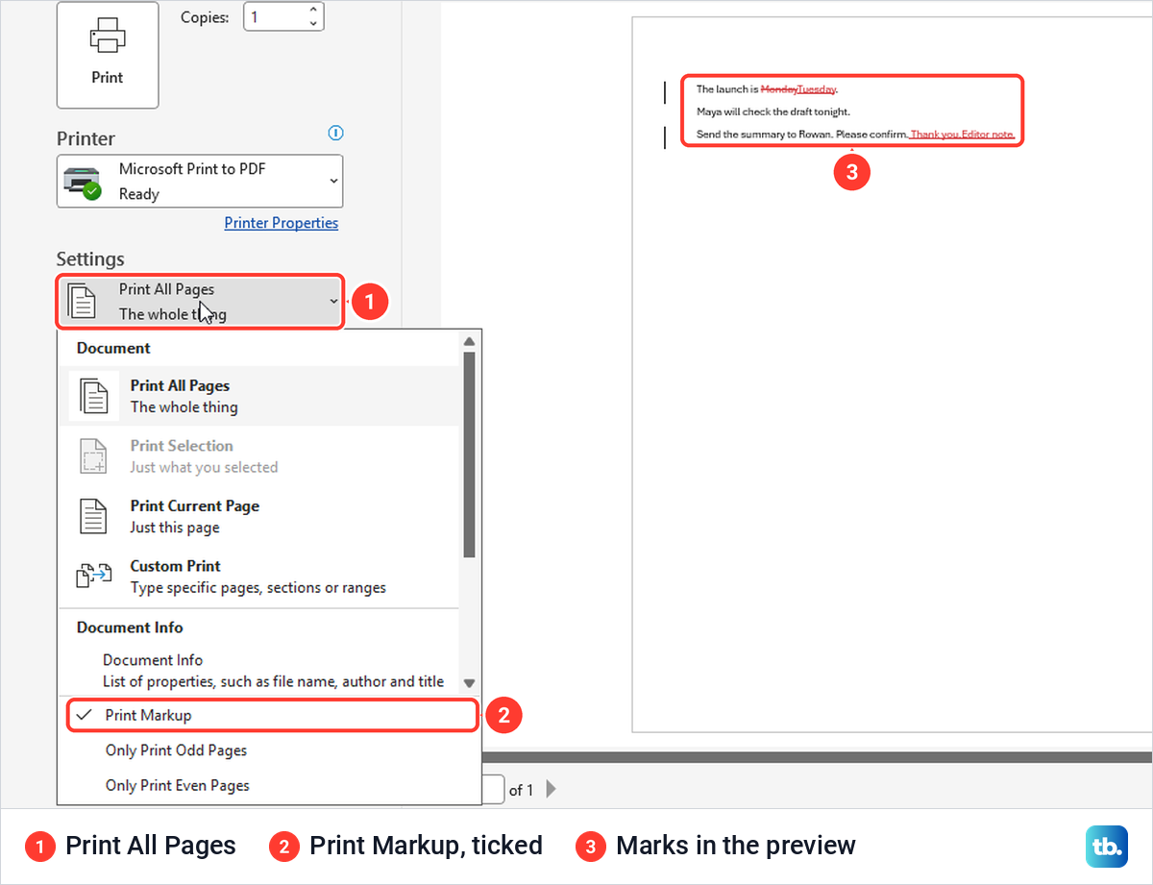This screenshot has width=1153, height=885.
Task: Click the Print All Pages document icon
Action: click(93, 396)
